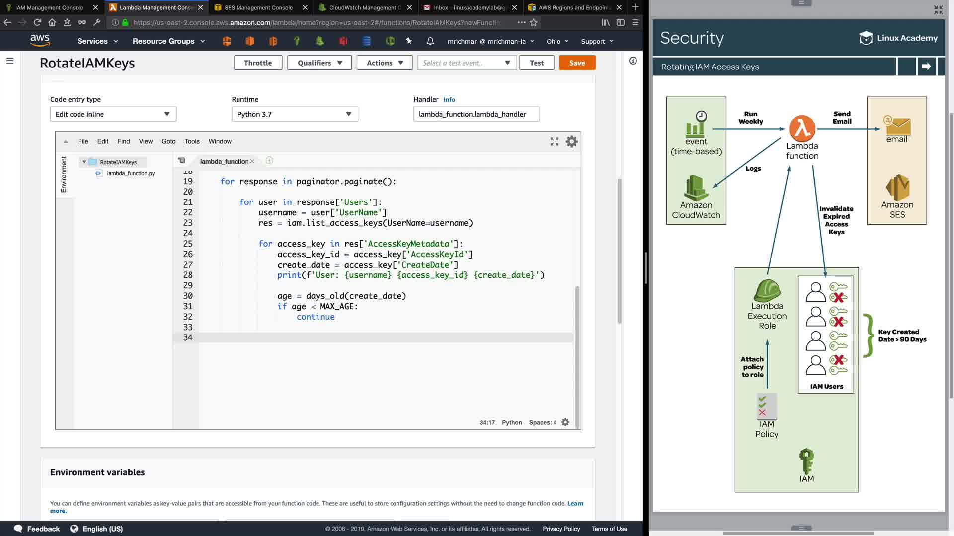The width and height of the screenshot is (954, 536).
Task: Open the hamburger side navigation menu
Action: [x=10, y=61]
